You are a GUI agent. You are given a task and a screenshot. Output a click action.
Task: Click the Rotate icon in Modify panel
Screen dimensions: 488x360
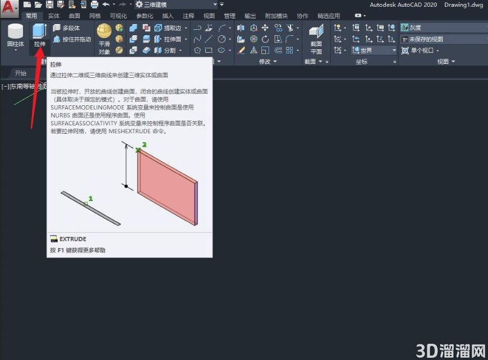coord(265,39)
